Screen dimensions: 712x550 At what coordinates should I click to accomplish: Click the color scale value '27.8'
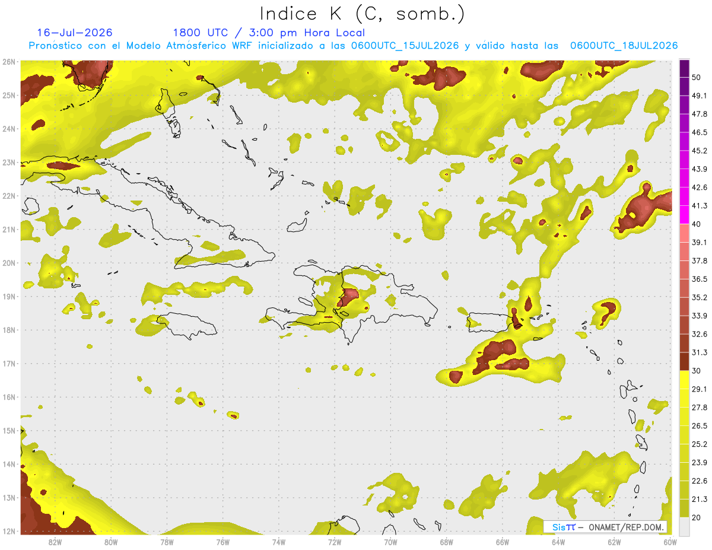[x=700, y=407]
